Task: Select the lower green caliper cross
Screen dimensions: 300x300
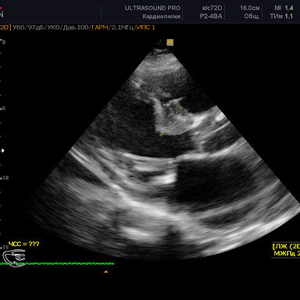Action: pos(162,134)
